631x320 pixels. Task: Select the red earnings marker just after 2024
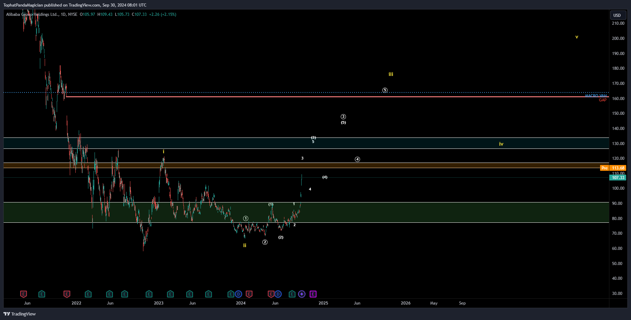pos(249,294)
